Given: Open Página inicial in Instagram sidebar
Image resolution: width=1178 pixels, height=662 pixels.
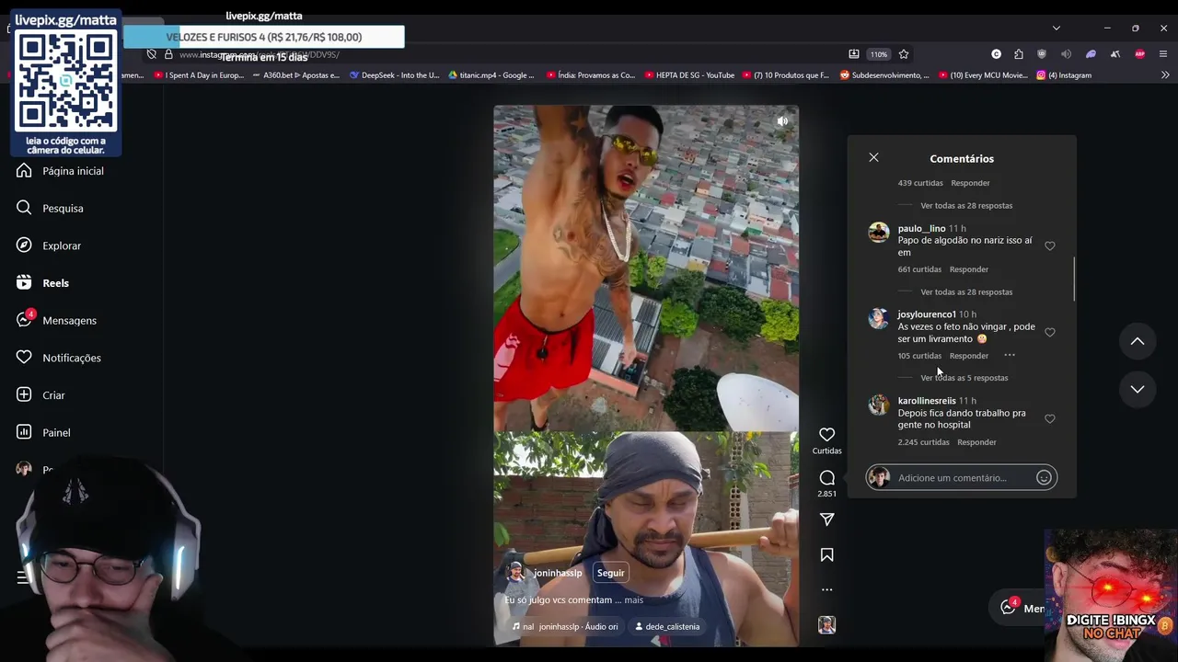Looking at the screenshot, I should [x=60, y=171].
